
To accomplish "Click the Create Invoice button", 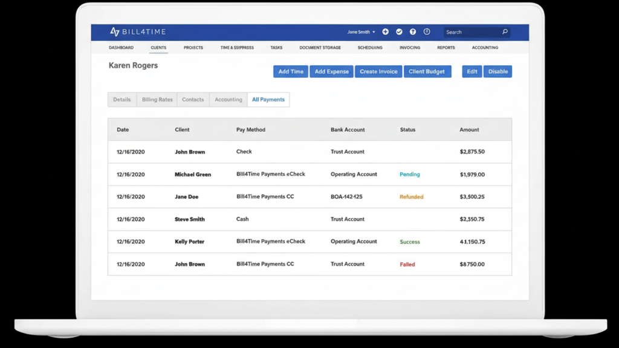I will (378, 71).
